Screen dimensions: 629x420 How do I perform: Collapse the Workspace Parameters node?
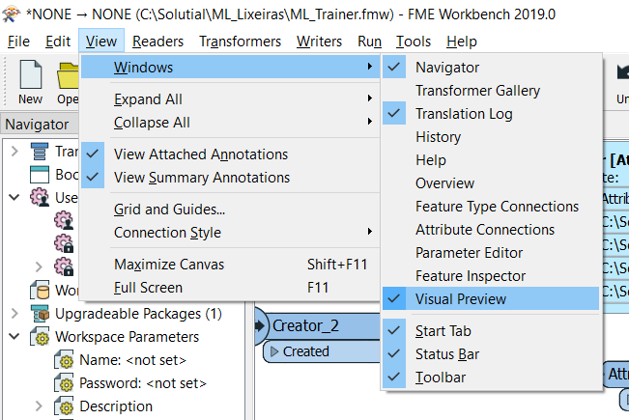14,337
